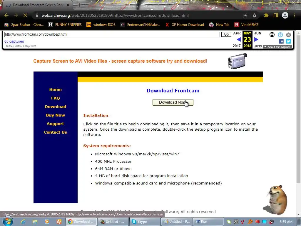Image resolution: width=301 pixels, height=226 pixels.
Task: Open the extensions puzzle icon
Action: tap(266, 15)
